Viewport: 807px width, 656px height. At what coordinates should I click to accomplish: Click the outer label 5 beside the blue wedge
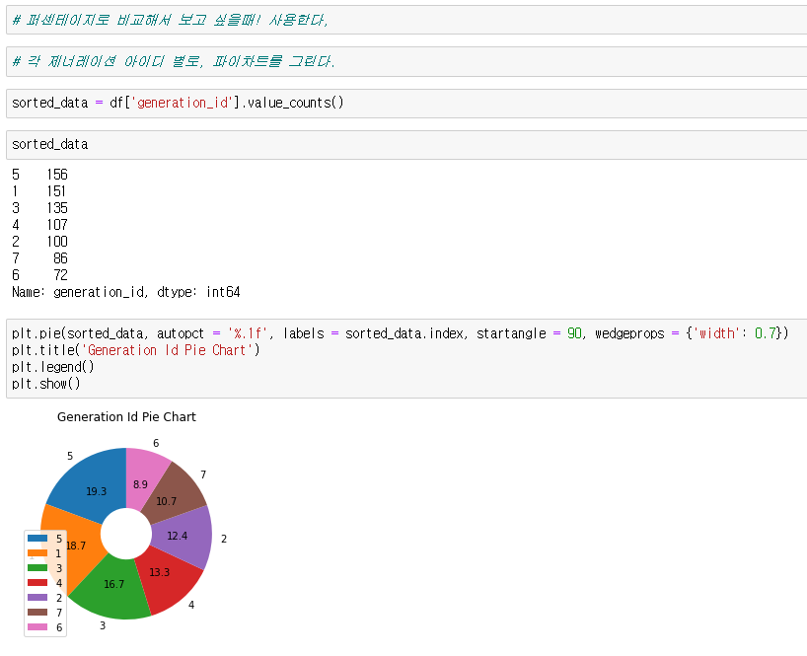coord(70,456)
